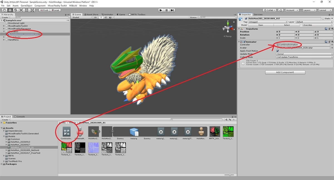This screenshot has height=180, width=334.
Task: Click Project search by label icon
Action: pos(230,120)
